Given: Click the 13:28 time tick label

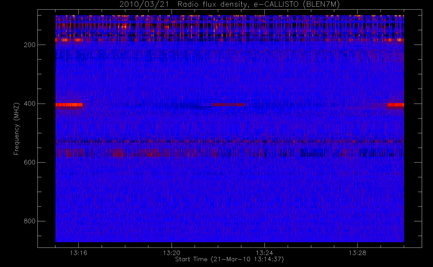Looking at the screenshot, I should click(357, 253).
